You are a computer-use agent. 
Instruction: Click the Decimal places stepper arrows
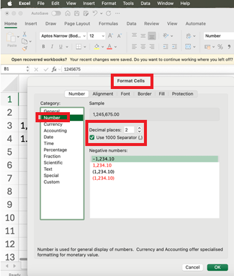click(139, 130)
